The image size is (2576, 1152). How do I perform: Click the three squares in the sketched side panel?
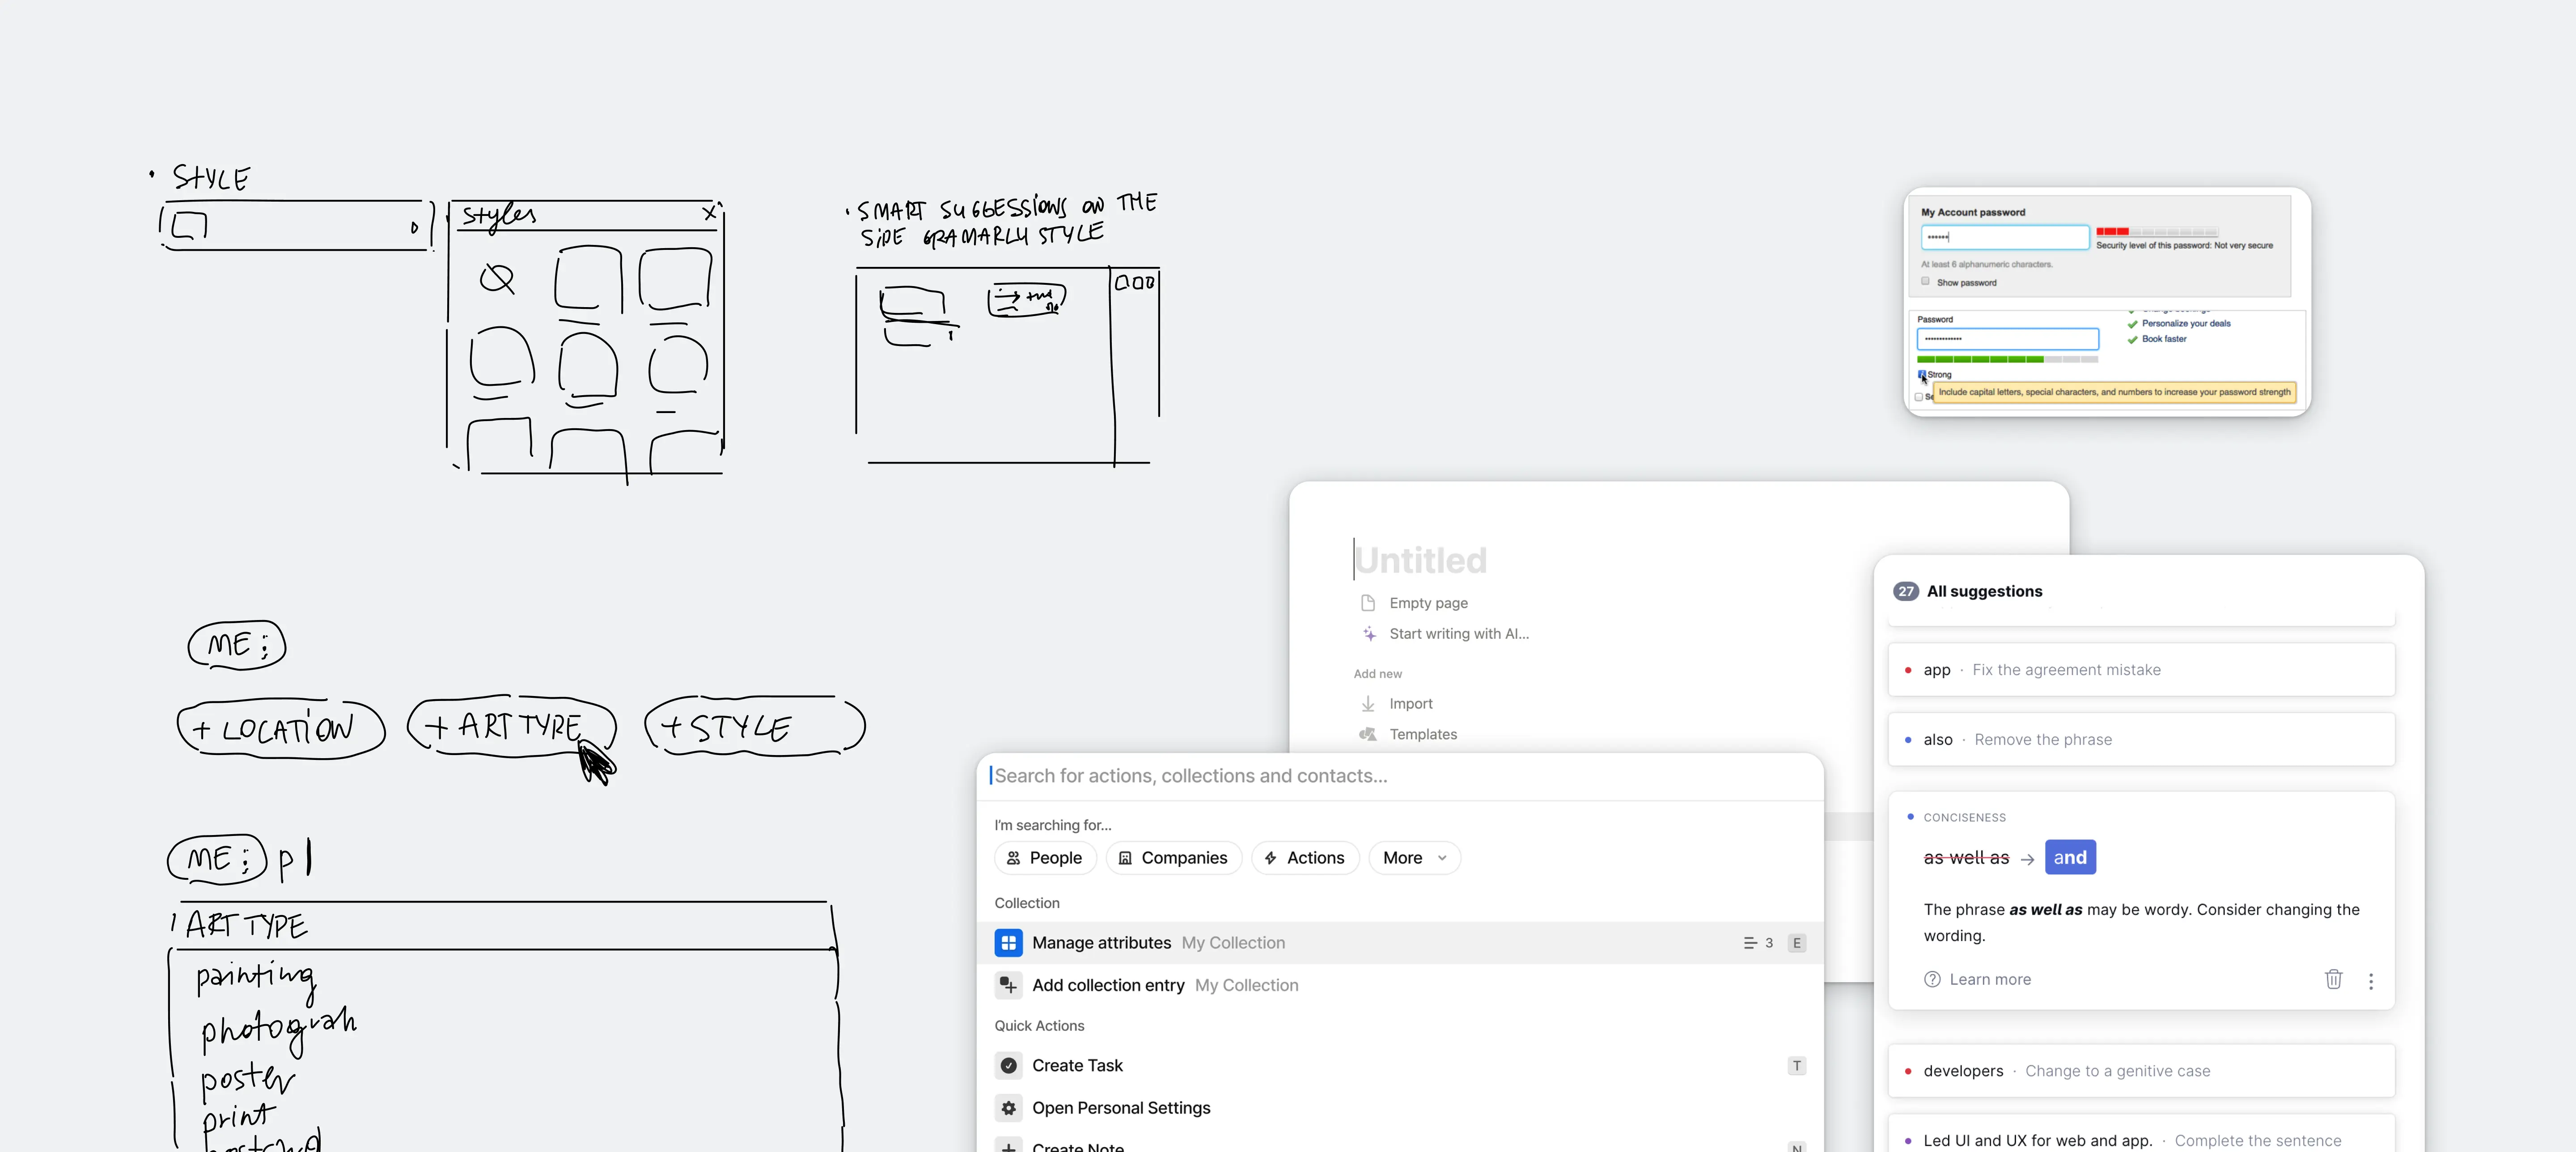pos(1134,283)
